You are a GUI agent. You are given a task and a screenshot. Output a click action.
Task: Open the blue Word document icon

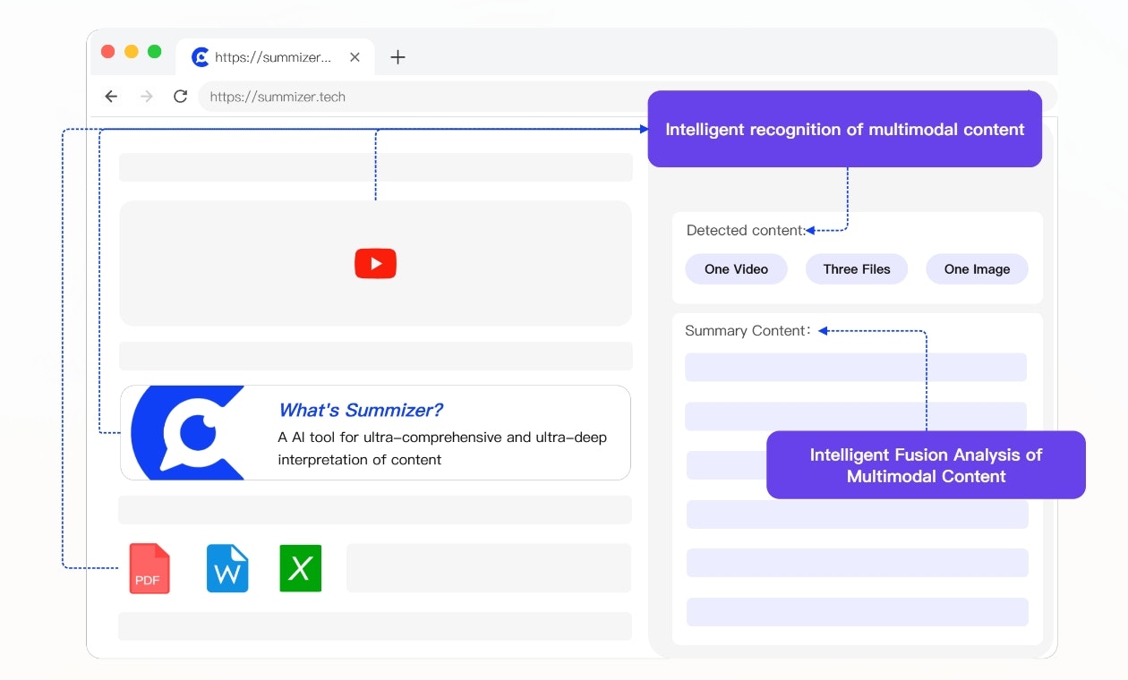tap(227, 568)
